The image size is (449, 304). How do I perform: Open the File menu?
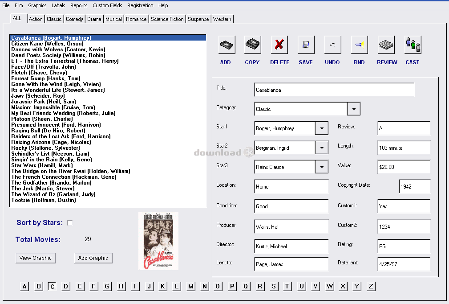(6, 5)
